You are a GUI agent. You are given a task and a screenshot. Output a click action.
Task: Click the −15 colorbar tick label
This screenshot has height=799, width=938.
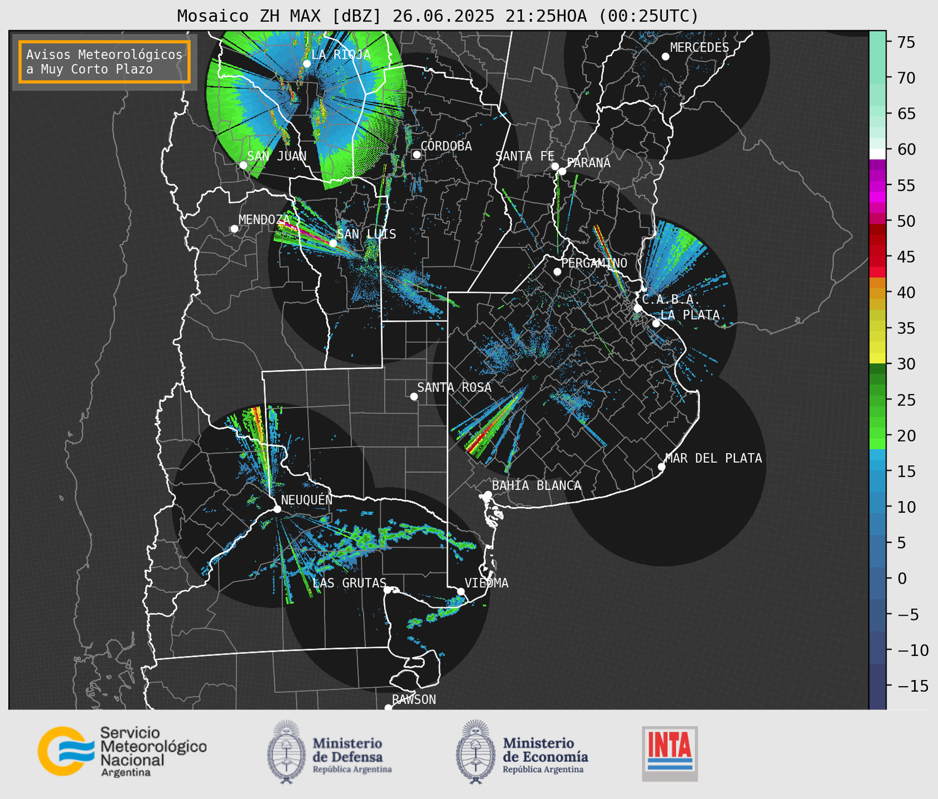pos(912,686)
